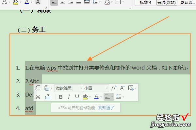The width and height of the screenshot is (196, 130).
Task: Click the decrease font size A- icon
Action: 122,88
